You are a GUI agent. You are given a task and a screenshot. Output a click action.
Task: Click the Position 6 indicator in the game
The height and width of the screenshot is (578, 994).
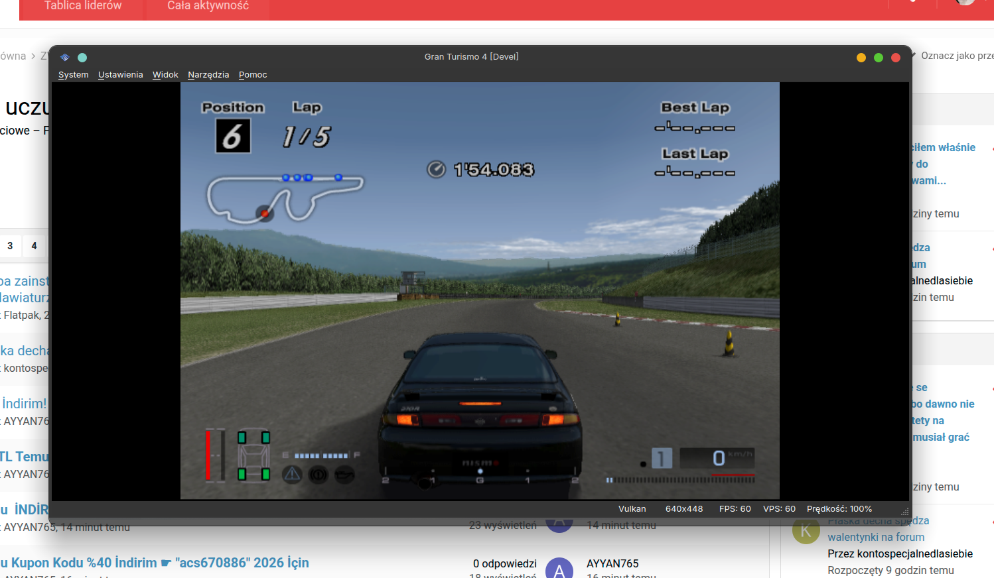[233, 136]
